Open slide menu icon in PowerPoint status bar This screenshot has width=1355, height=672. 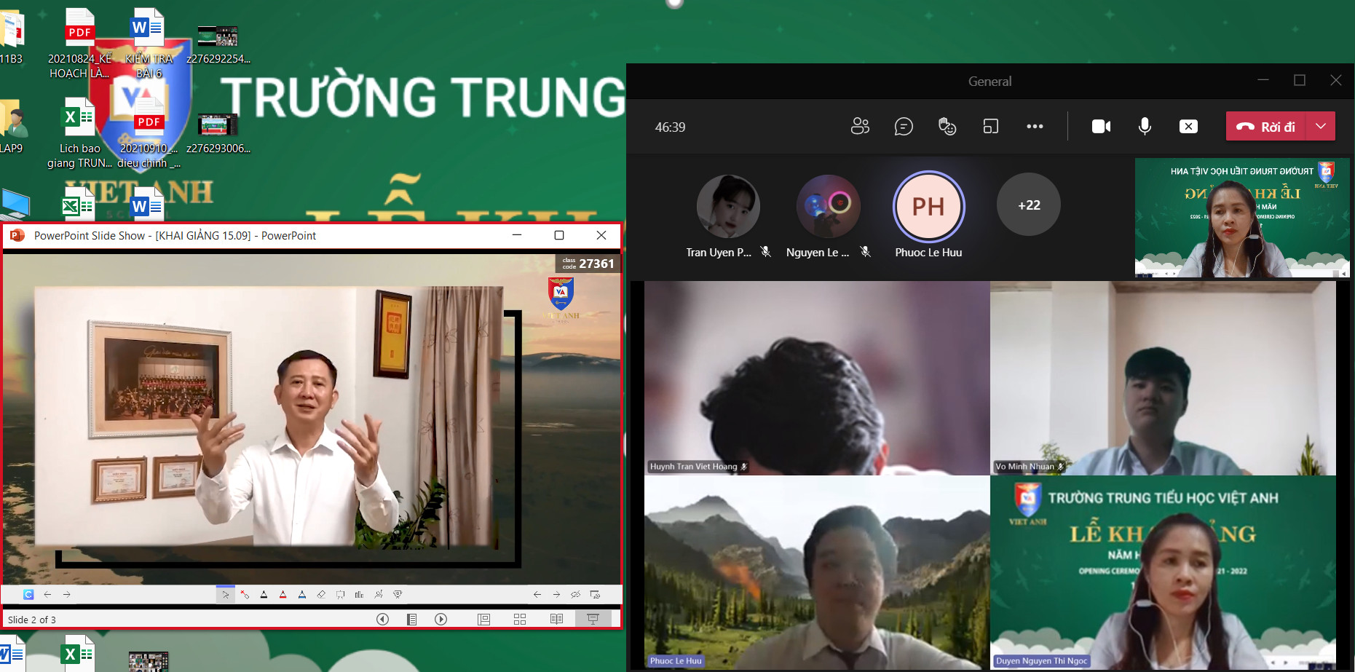point(411,619)
